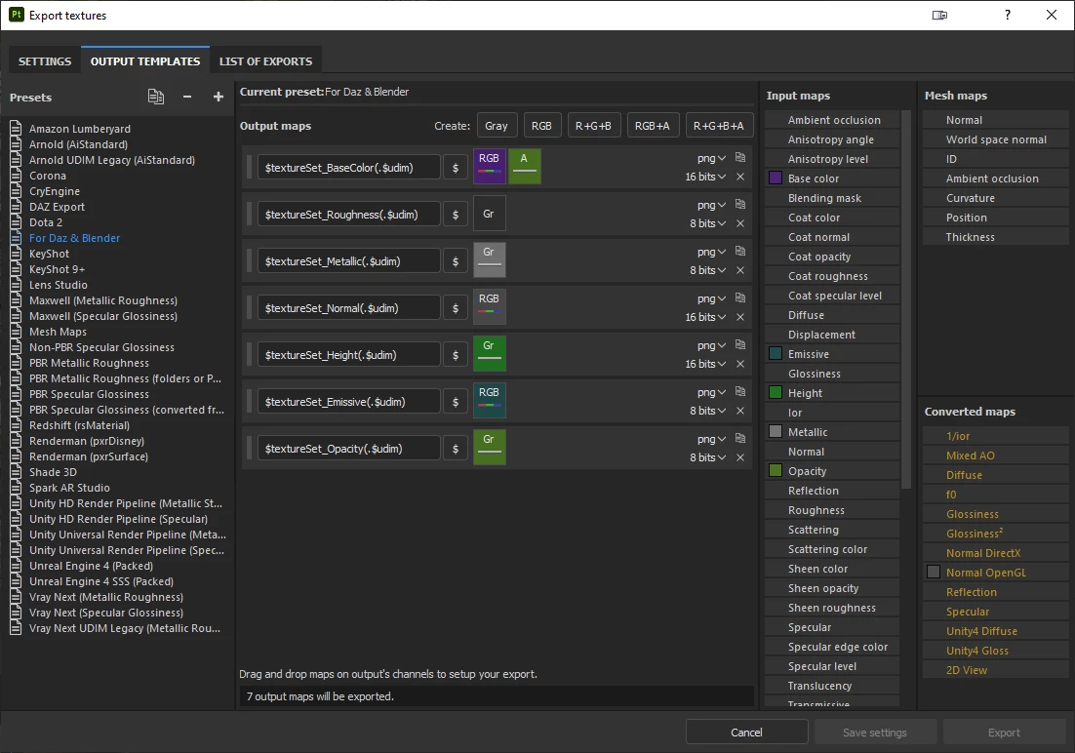Duplicate the Height output map

click(740, 344)
